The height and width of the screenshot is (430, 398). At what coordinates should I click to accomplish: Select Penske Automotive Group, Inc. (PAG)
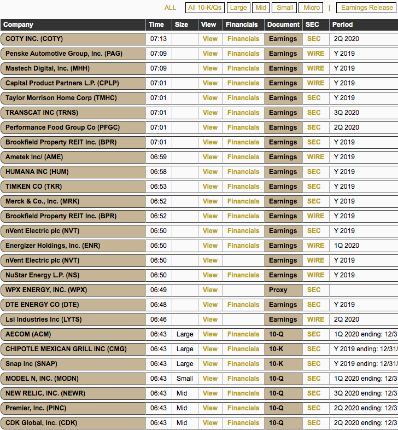point(73,54)
